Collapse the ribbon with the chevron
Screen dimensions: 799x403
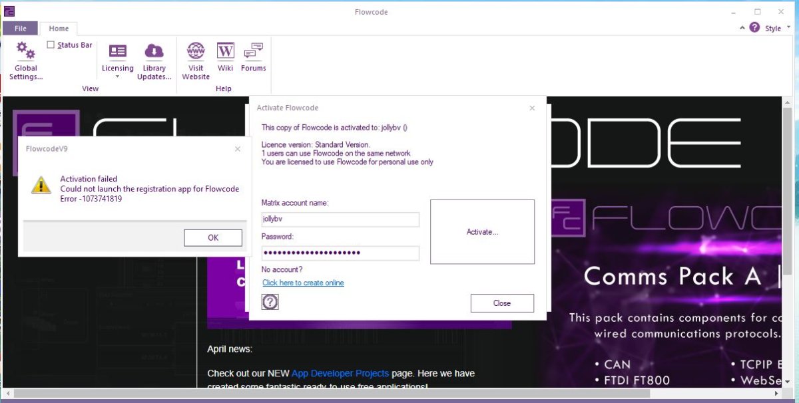(742, 28)
